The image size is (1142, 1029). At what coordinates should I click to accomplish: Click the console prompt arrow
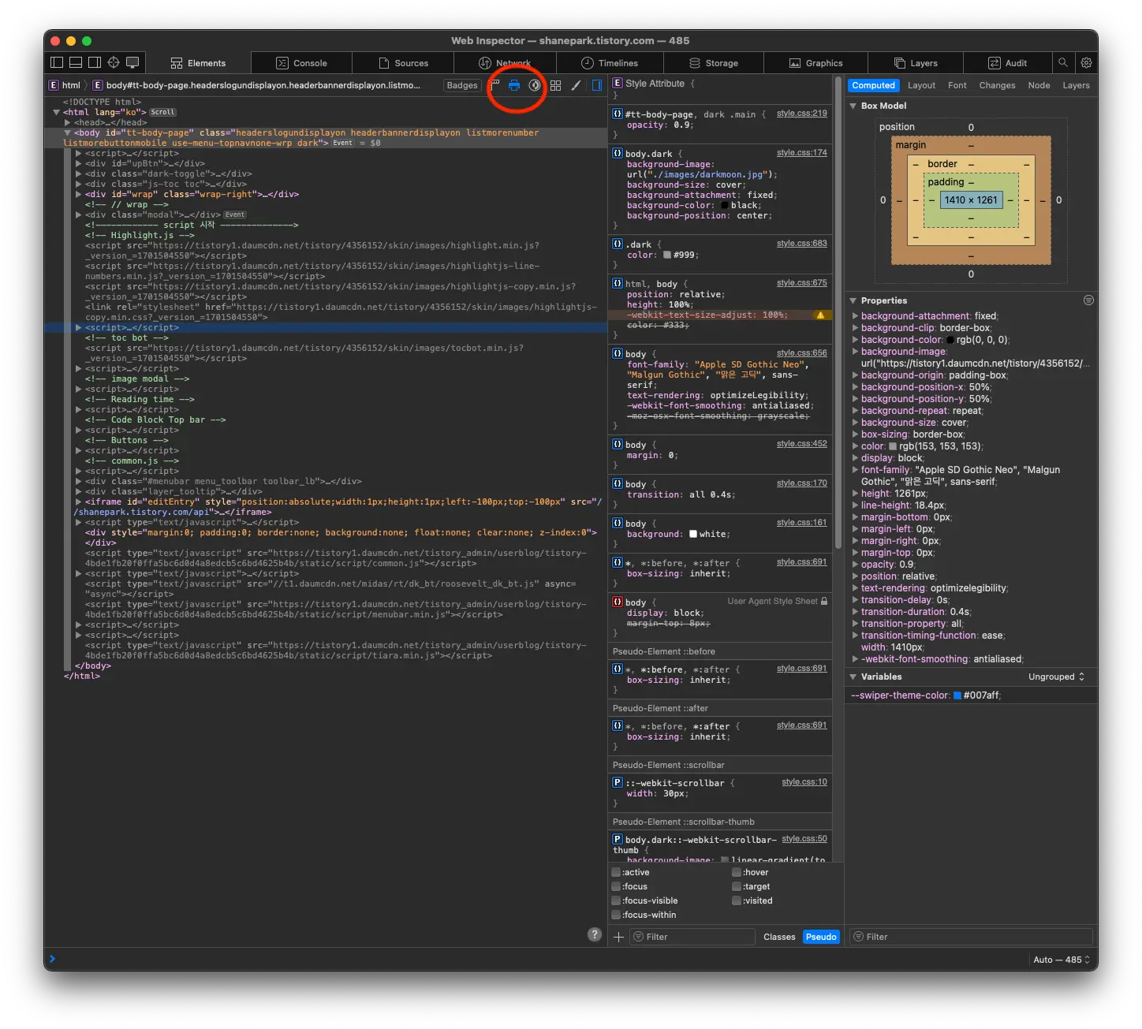(x=53, y=959)
